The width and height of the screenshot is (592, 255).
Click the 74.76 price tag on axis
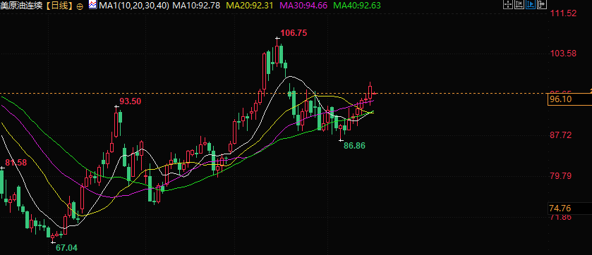[561, 209]
